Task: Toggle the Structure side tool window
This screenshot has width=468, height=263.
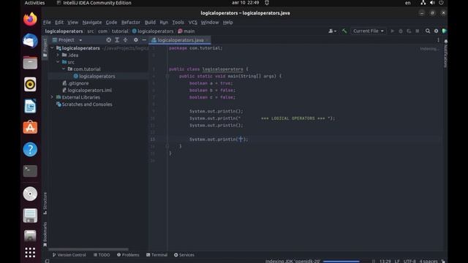Action: click(x=45, y=203)
